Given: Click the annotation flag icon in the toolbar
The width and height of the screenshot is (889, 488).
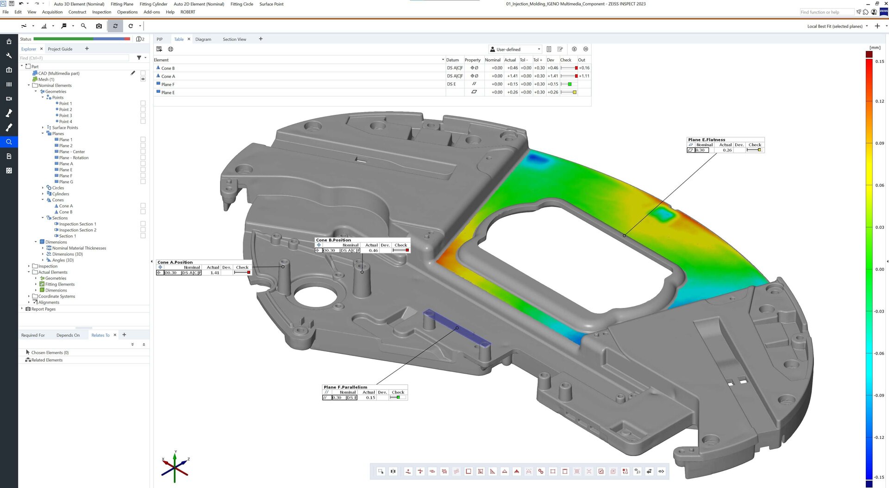Looking at the screenshot, I should (x=63, y=26).
